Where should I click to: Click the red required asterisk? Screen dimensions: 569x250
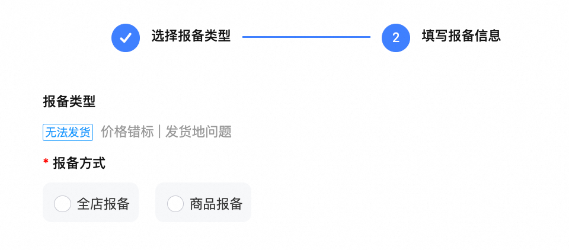(x=46, y=164)
